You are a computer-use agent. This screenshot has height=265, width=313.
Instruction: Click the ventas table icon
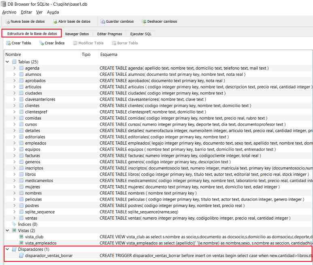point(21,218)
